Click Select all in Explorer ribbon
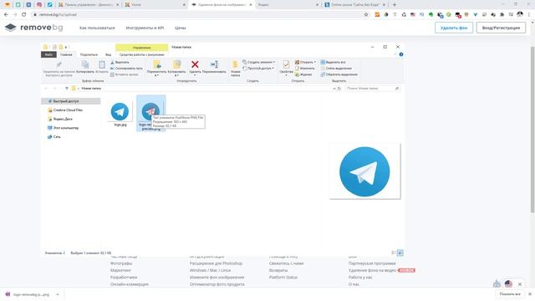 333,63
